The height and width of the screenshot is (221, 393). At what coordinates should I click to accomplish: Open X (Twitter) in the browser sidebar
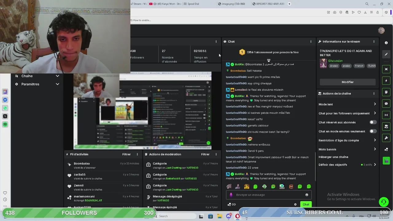(x=5, y=116)
